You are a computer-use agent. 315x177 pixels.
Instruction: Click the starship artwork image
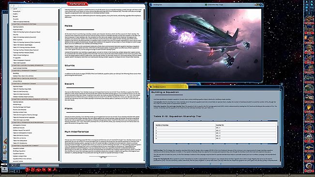pos(206,44)
